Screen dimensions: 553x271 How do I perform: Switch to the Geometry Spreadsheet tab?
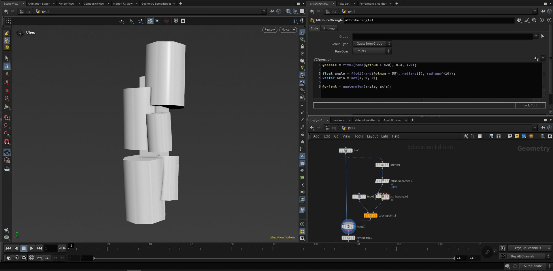(156, 4)
